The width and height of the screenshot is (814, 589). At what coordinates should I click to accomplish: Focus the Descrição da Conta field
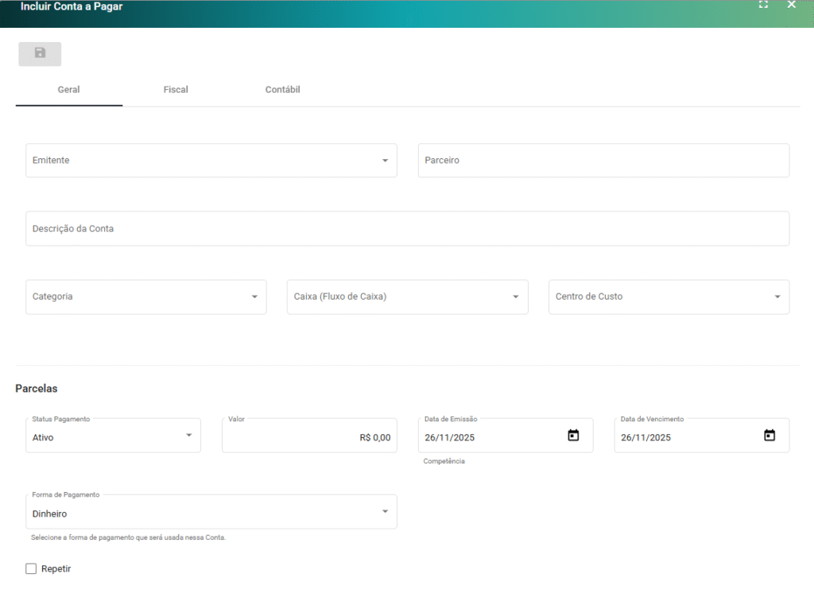click(407, 229)
